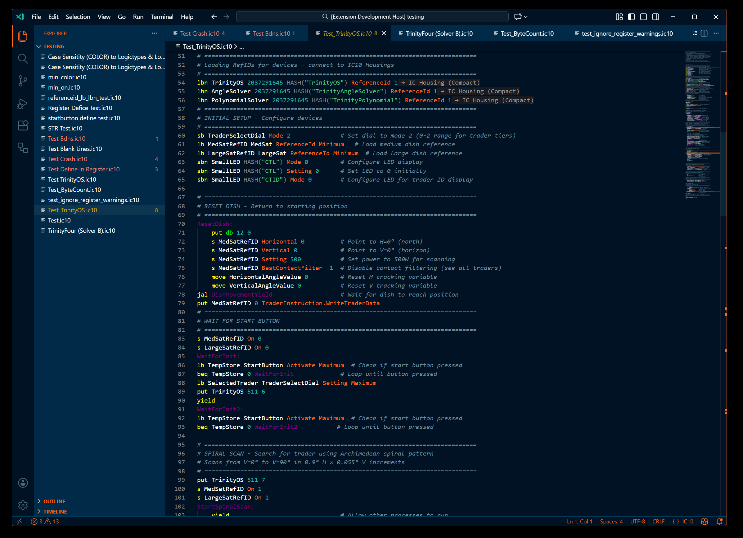Click the Split Editor icon
The height and width of the screenshot is (538, 743).
coord(704,33)
